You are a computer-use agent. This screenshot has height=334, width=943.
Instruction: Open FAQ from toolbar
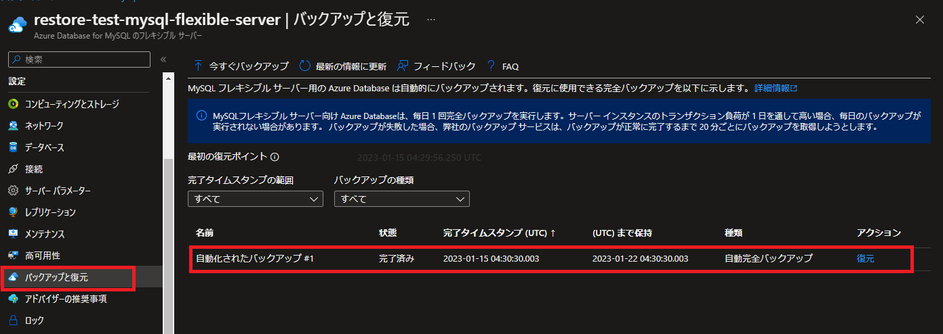pyautogui.click(x=502, y=66)
